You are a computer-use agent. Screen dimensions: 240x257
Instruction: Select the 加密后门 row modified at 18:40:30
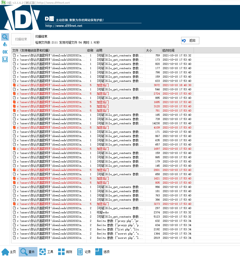100,85
